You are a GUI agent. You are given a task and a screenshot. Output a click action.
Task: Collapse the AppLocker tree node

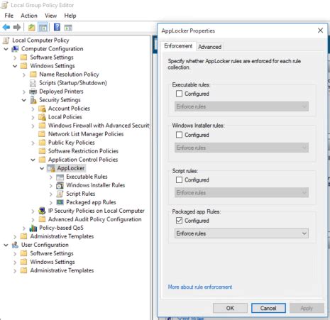coord(42,169)
